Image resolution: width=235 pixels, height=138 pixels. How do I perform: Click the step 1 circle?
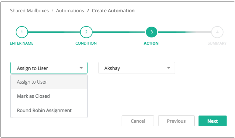(x=22, y=32)
